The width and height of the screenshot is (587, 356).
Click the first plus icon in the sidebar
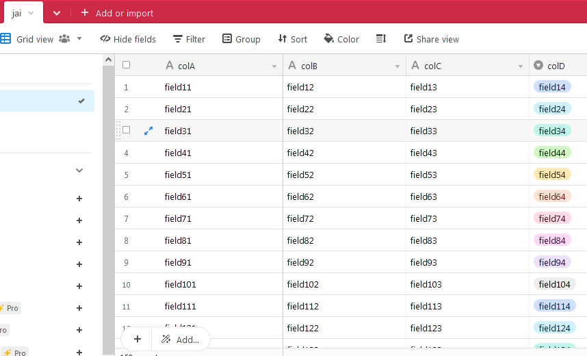(79, 199)
